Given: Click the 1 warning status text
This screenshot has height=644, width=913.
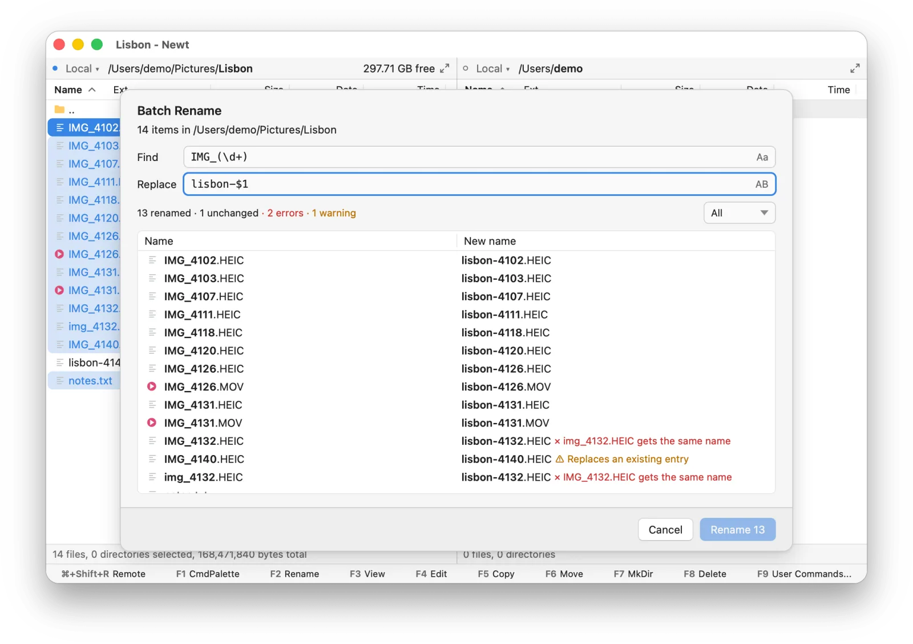Looking at the screenshot, I should 334,213.
